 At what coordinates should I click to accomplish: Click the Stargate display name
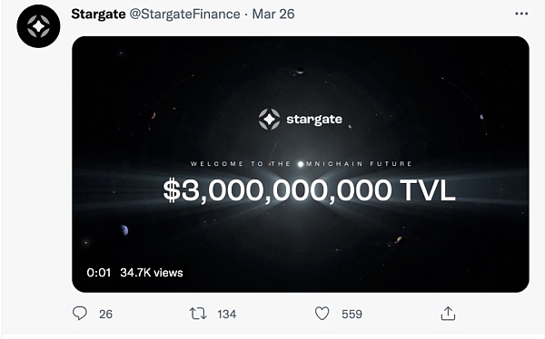coord(98,15)
